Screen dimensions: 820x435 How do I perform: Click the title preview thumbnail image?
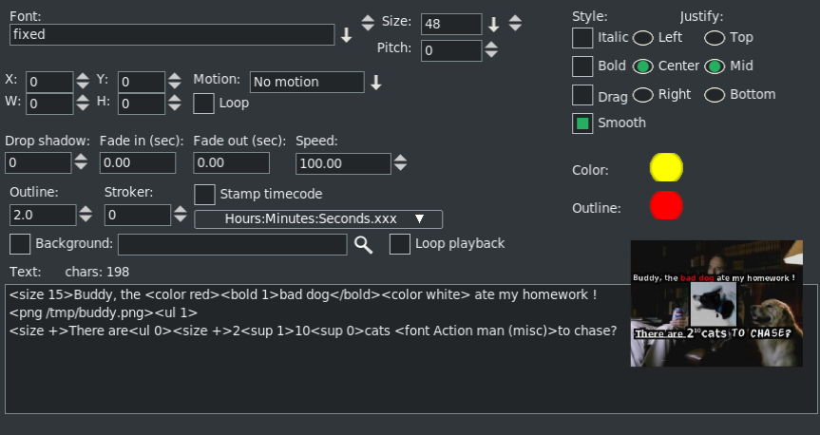714,303
